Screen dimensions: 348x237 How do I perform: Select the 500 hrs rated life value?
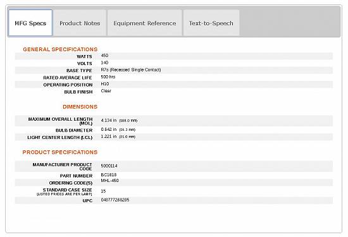point(108,76)
